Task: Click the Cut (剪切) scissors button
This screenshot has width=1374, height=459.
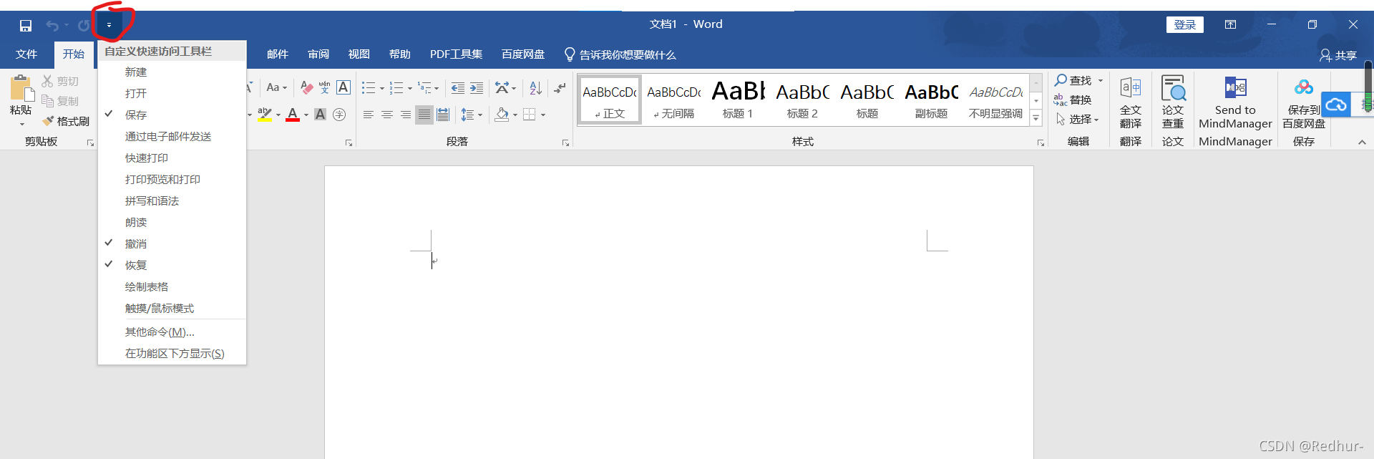Action: point(60,81)
